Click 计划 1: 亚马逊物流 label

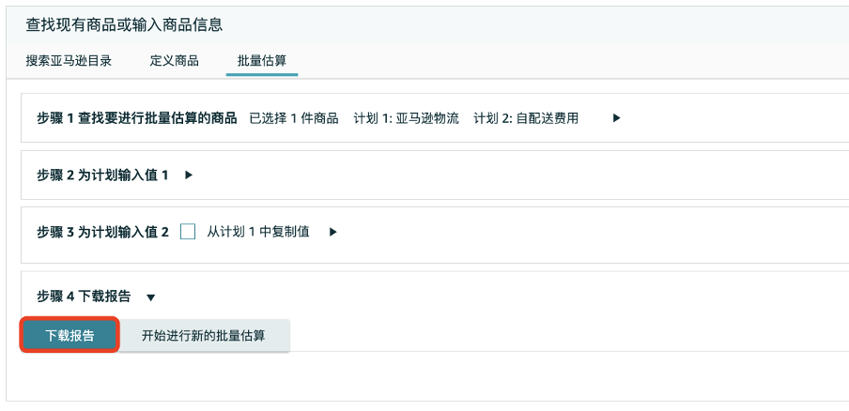[406, 118]
